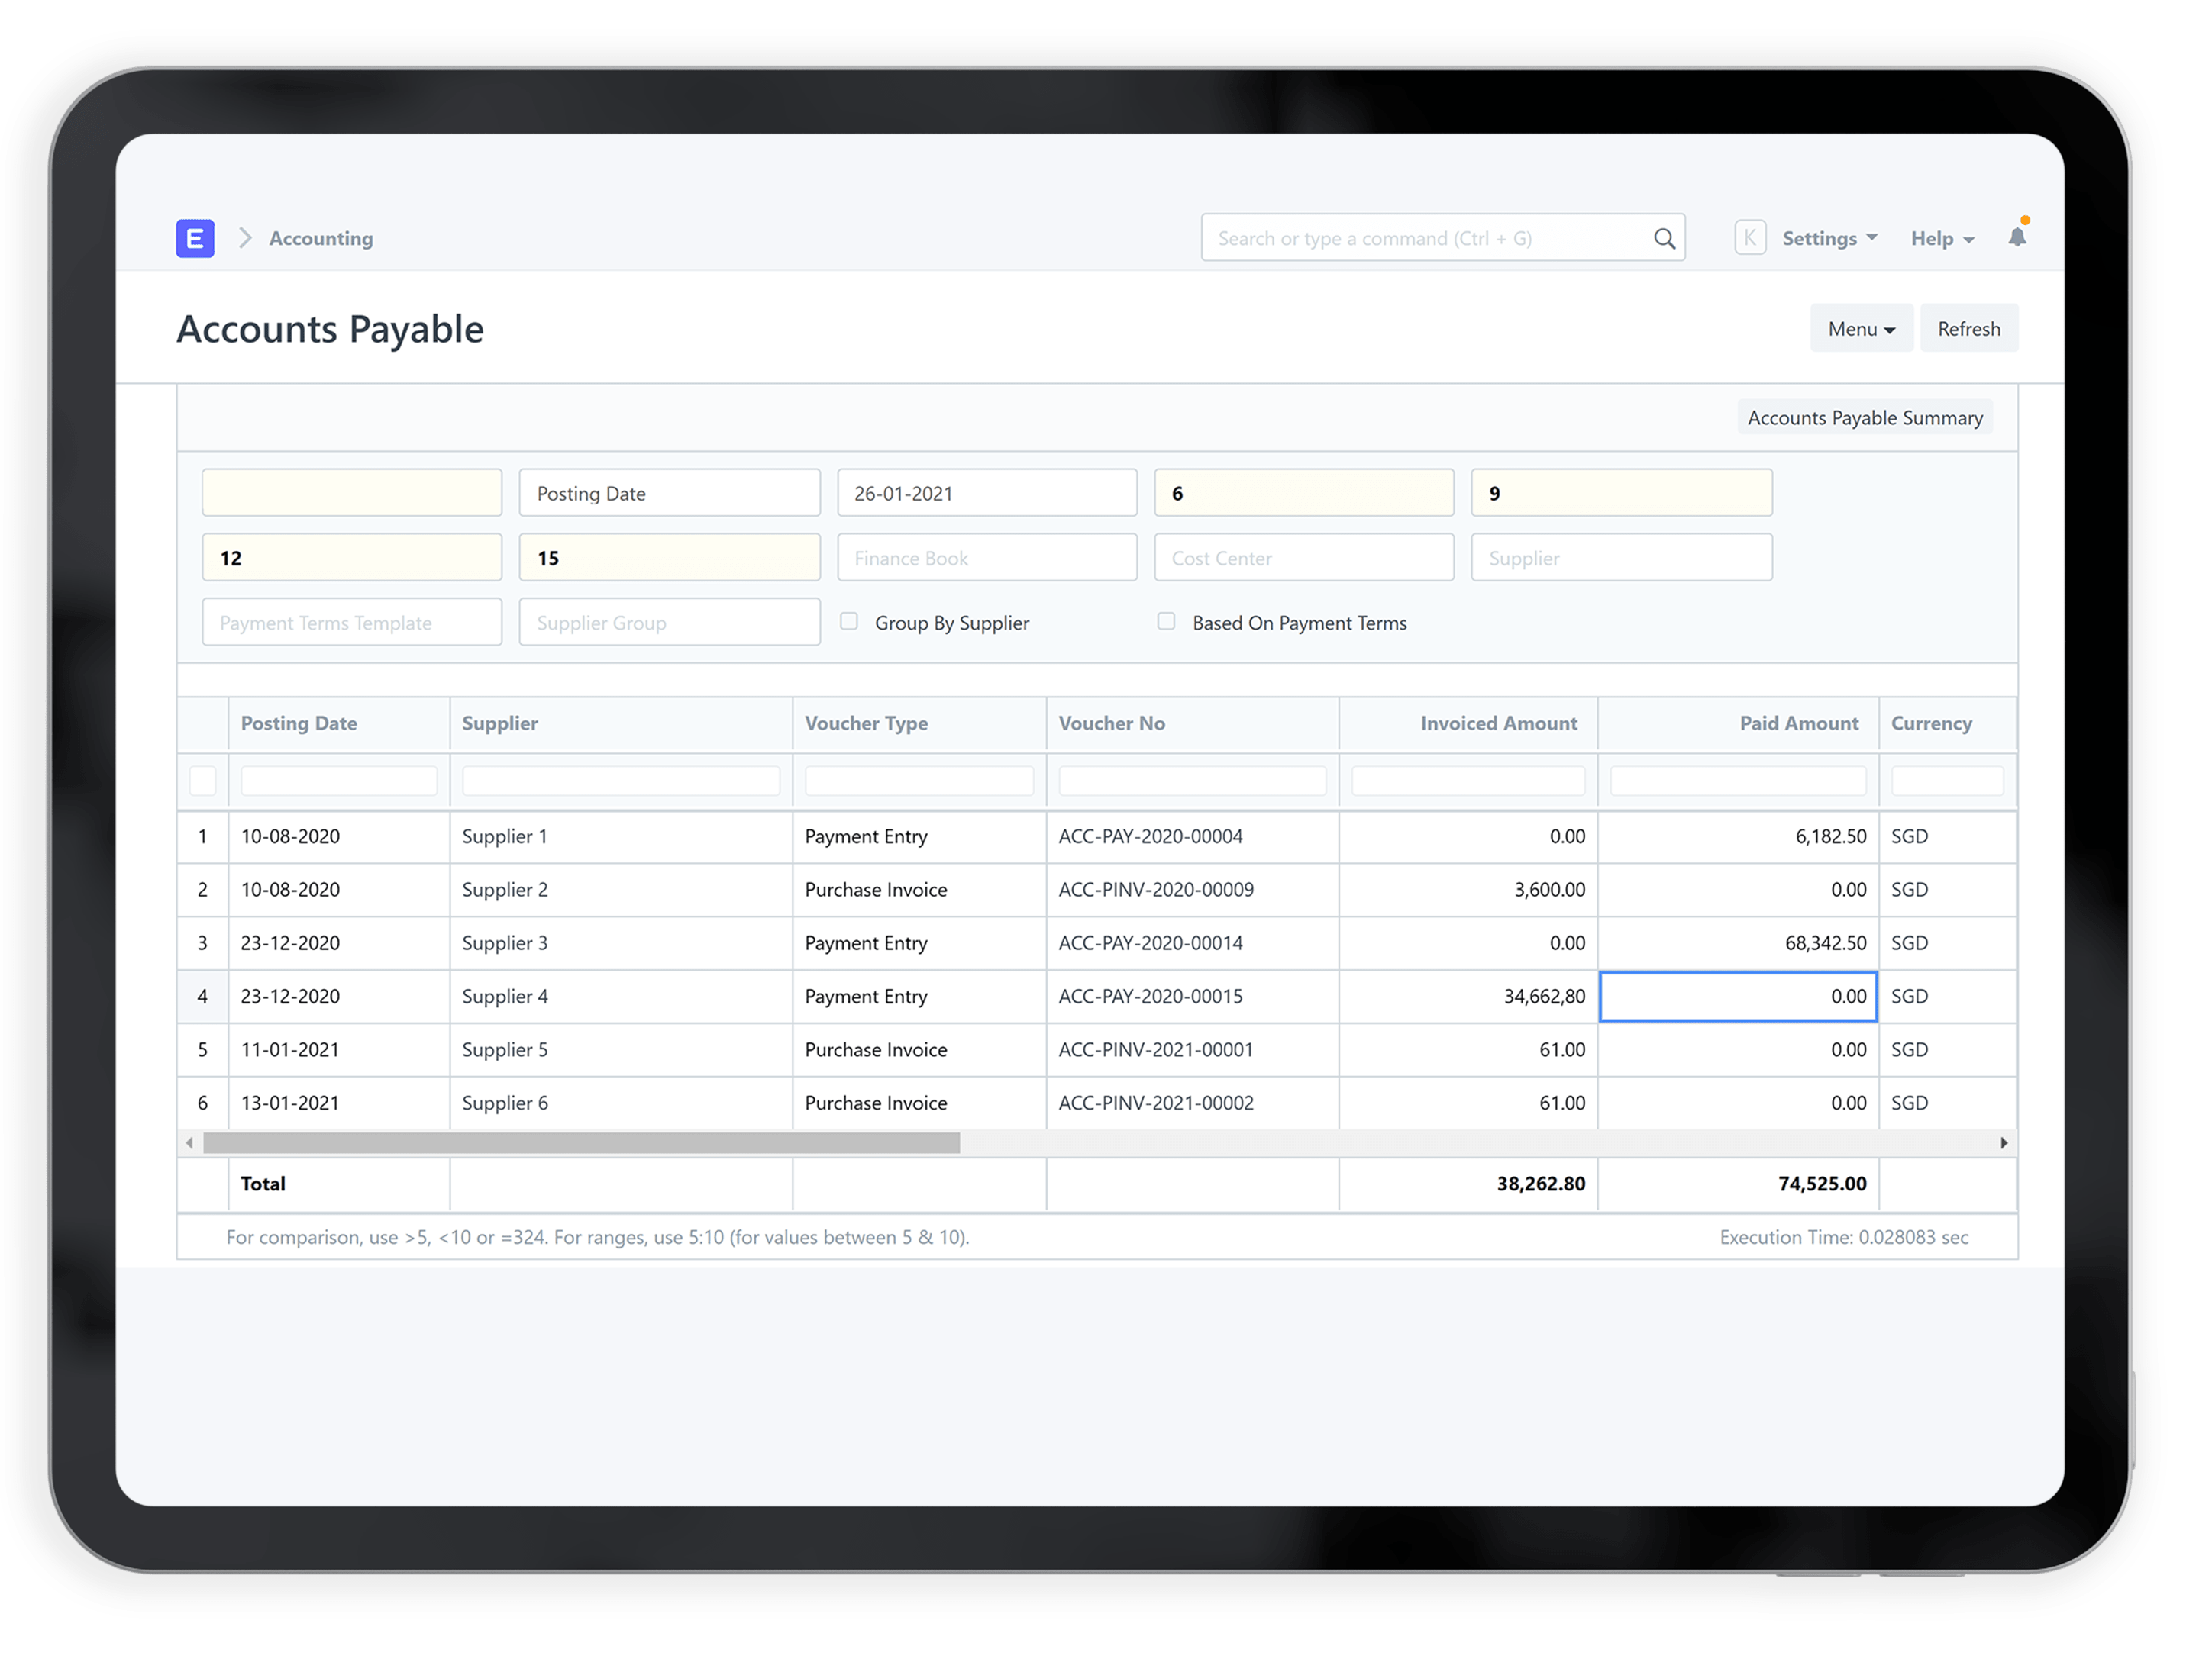Click the ERPNext E logo icon

(x=195, y=238)
